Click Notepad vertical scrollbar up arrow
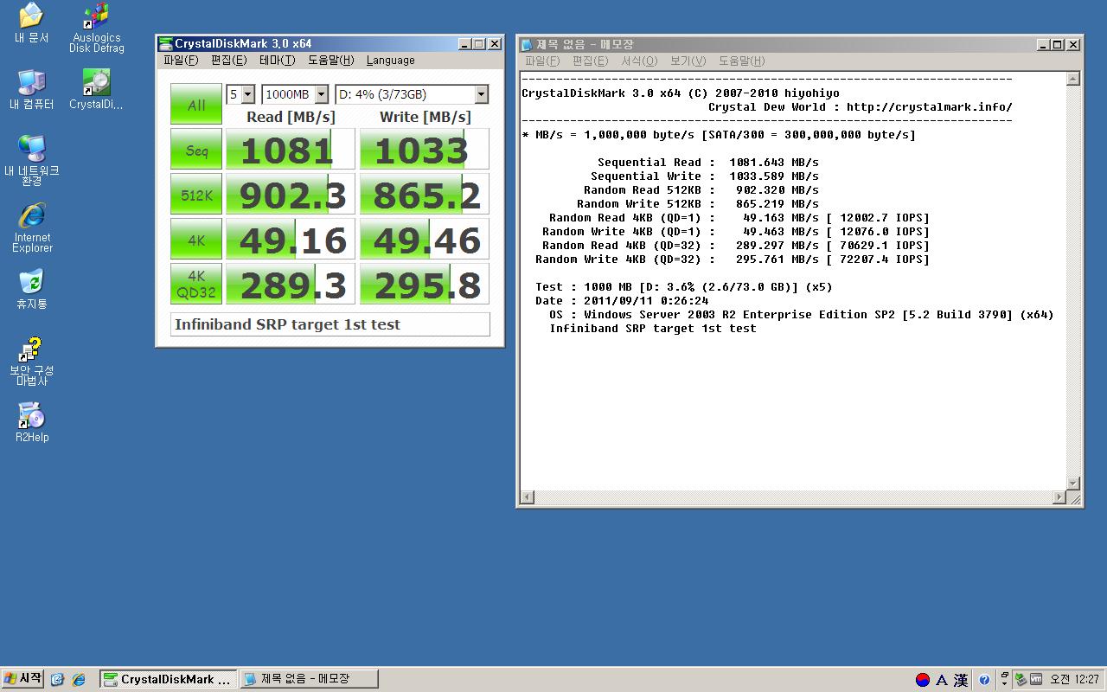The width and height of the screenshot is (1107, 692). click(1073, 79)
